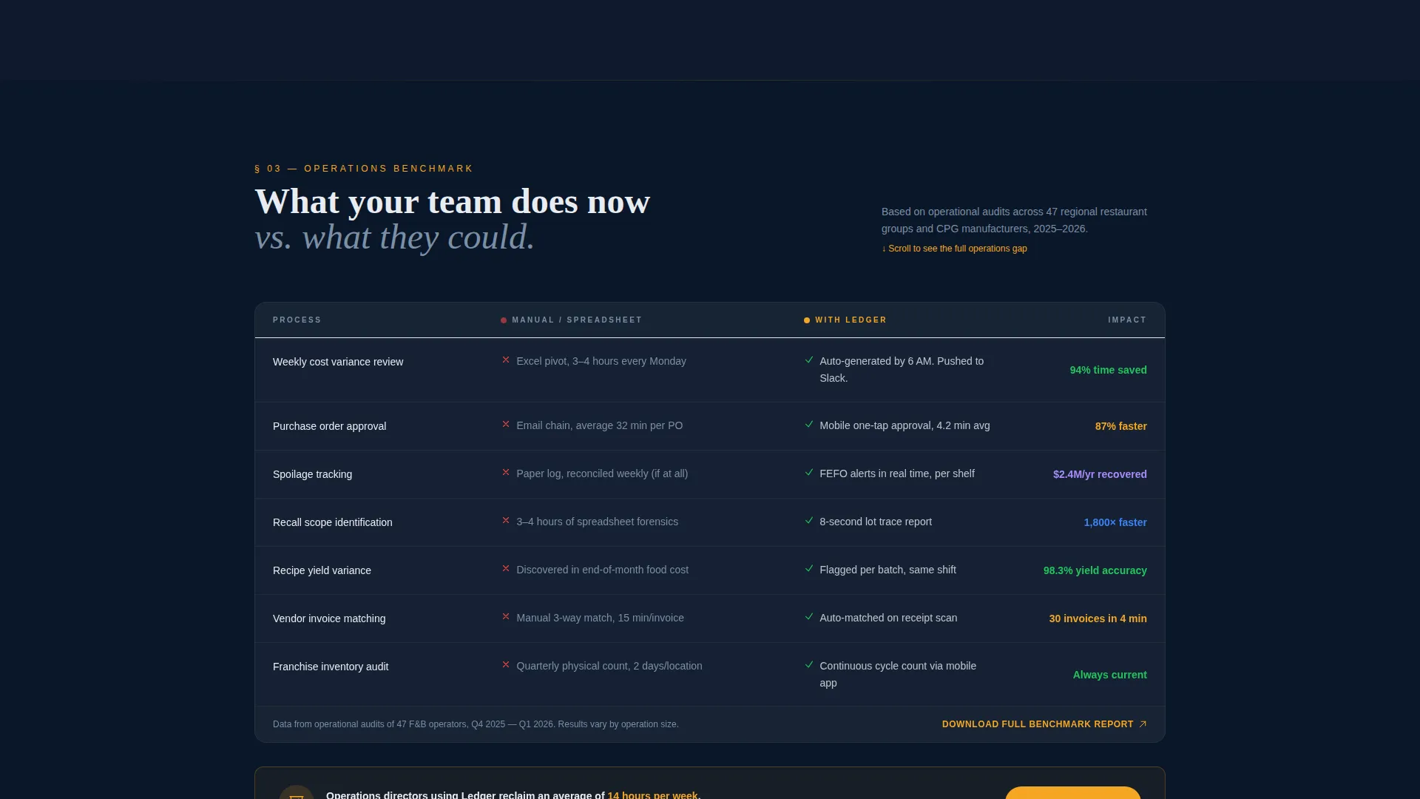
Task: Click 'Manual 3-way match, 15 min/invoice' cell
Action: point(600,618)
